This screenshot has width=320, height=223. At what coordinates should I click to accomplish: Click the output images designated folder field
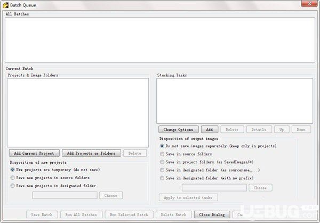click(x=214, y=188)
